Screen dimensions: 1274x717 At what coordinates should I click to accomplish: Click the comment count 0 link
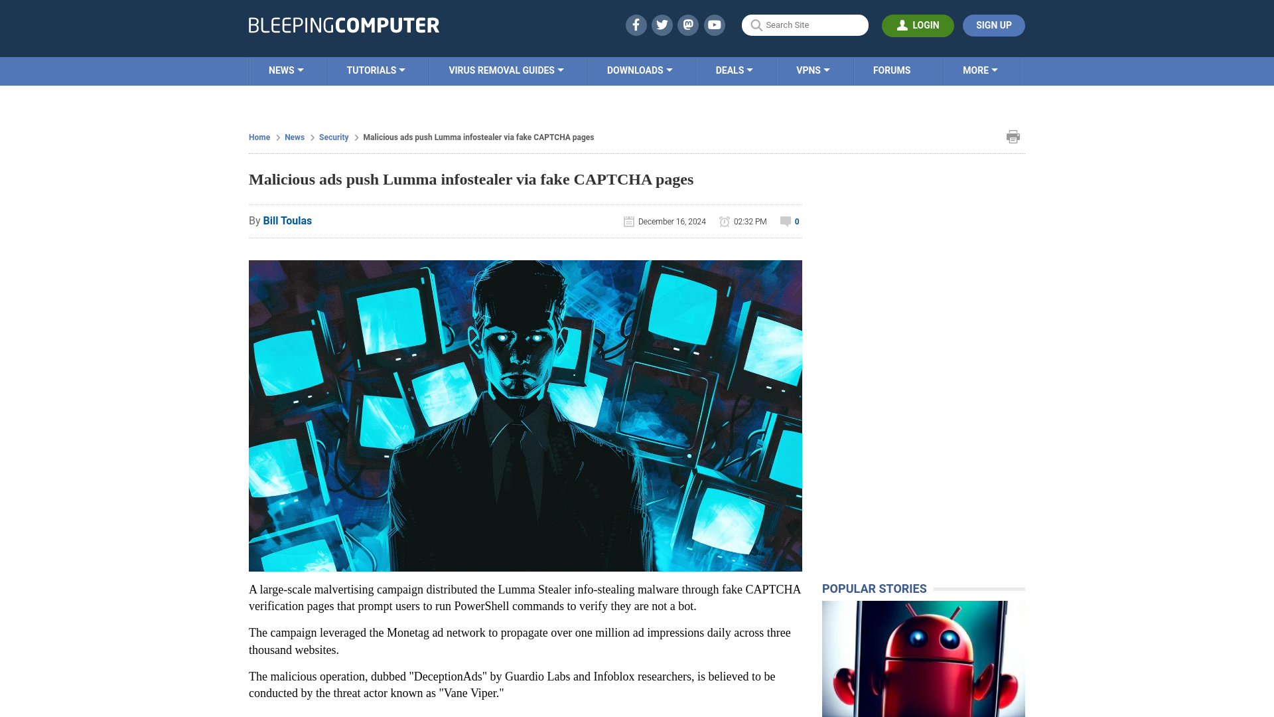(797, 222)
